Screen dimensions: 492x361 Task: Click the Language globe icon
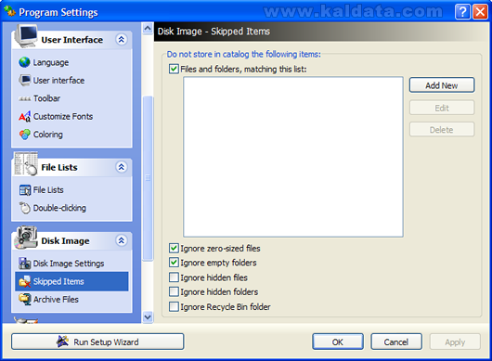point(24,62)
